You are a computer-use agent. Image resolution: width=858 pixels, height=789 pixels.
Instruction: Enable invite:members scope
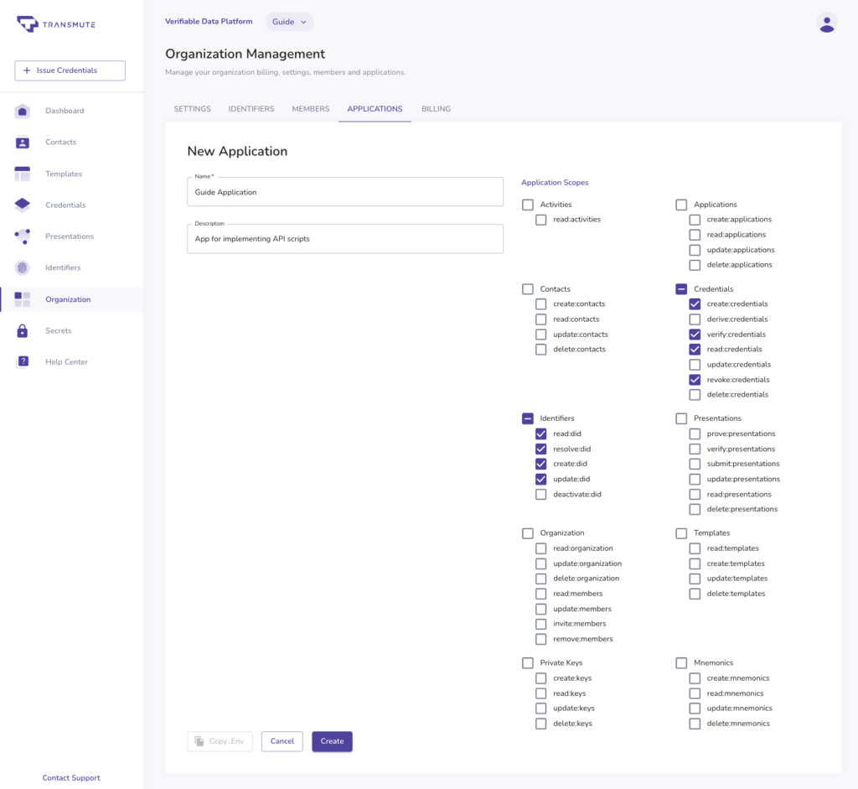pyautogui.click(x=540, y=624)
